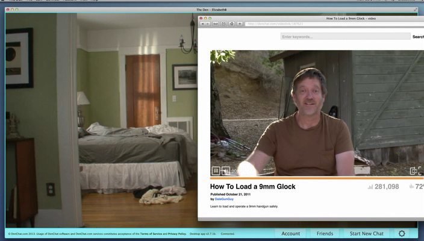This screenshot has width=424, height=241.
Task: Open the settings gear icon
Action: [x=402, y=233]
